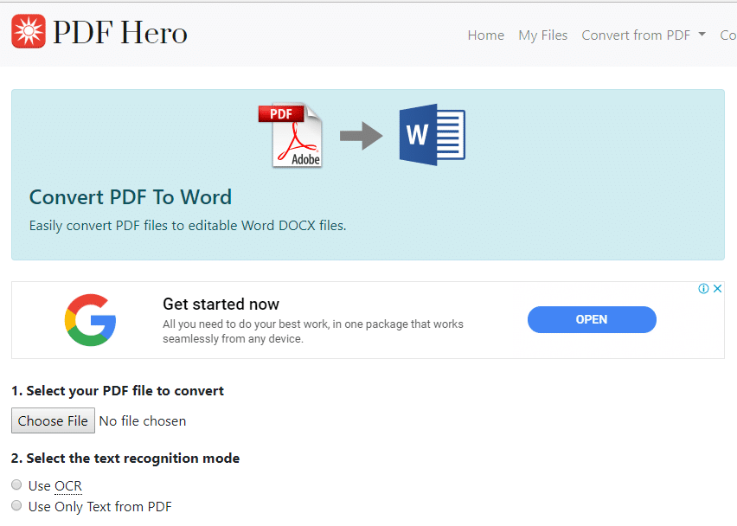
Task: Click the Choose File button
Action: pos(53,420)
